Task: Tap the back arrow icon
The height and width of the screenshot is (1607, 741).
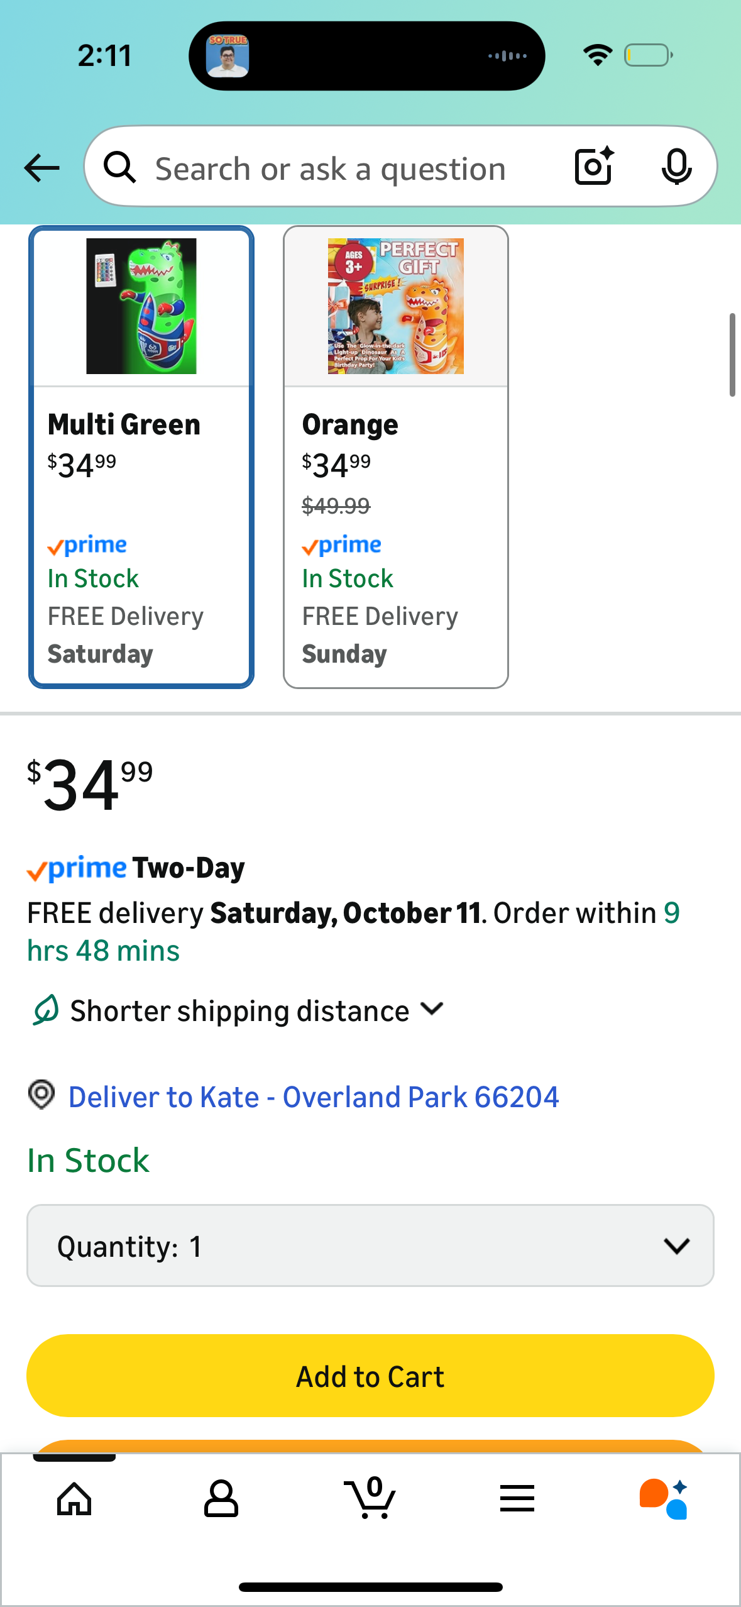Action: tap(41, 168)
